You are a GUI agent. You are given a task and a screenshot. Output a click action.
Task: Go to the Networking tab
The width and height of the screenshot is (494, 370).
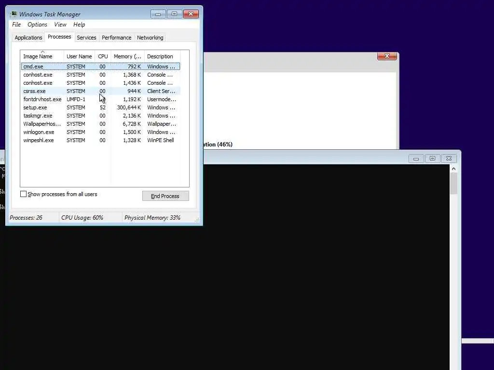coord(150,38)
